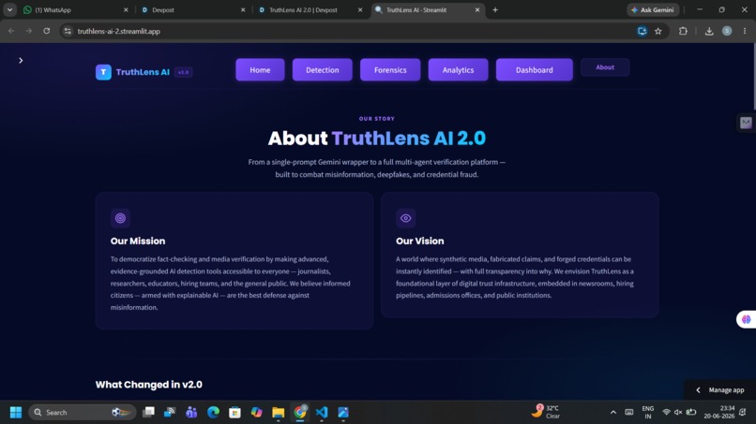Open Google Chrome taskbar icon
The height and width of the screenshot is (424, 756).
[x=300, y=413]
